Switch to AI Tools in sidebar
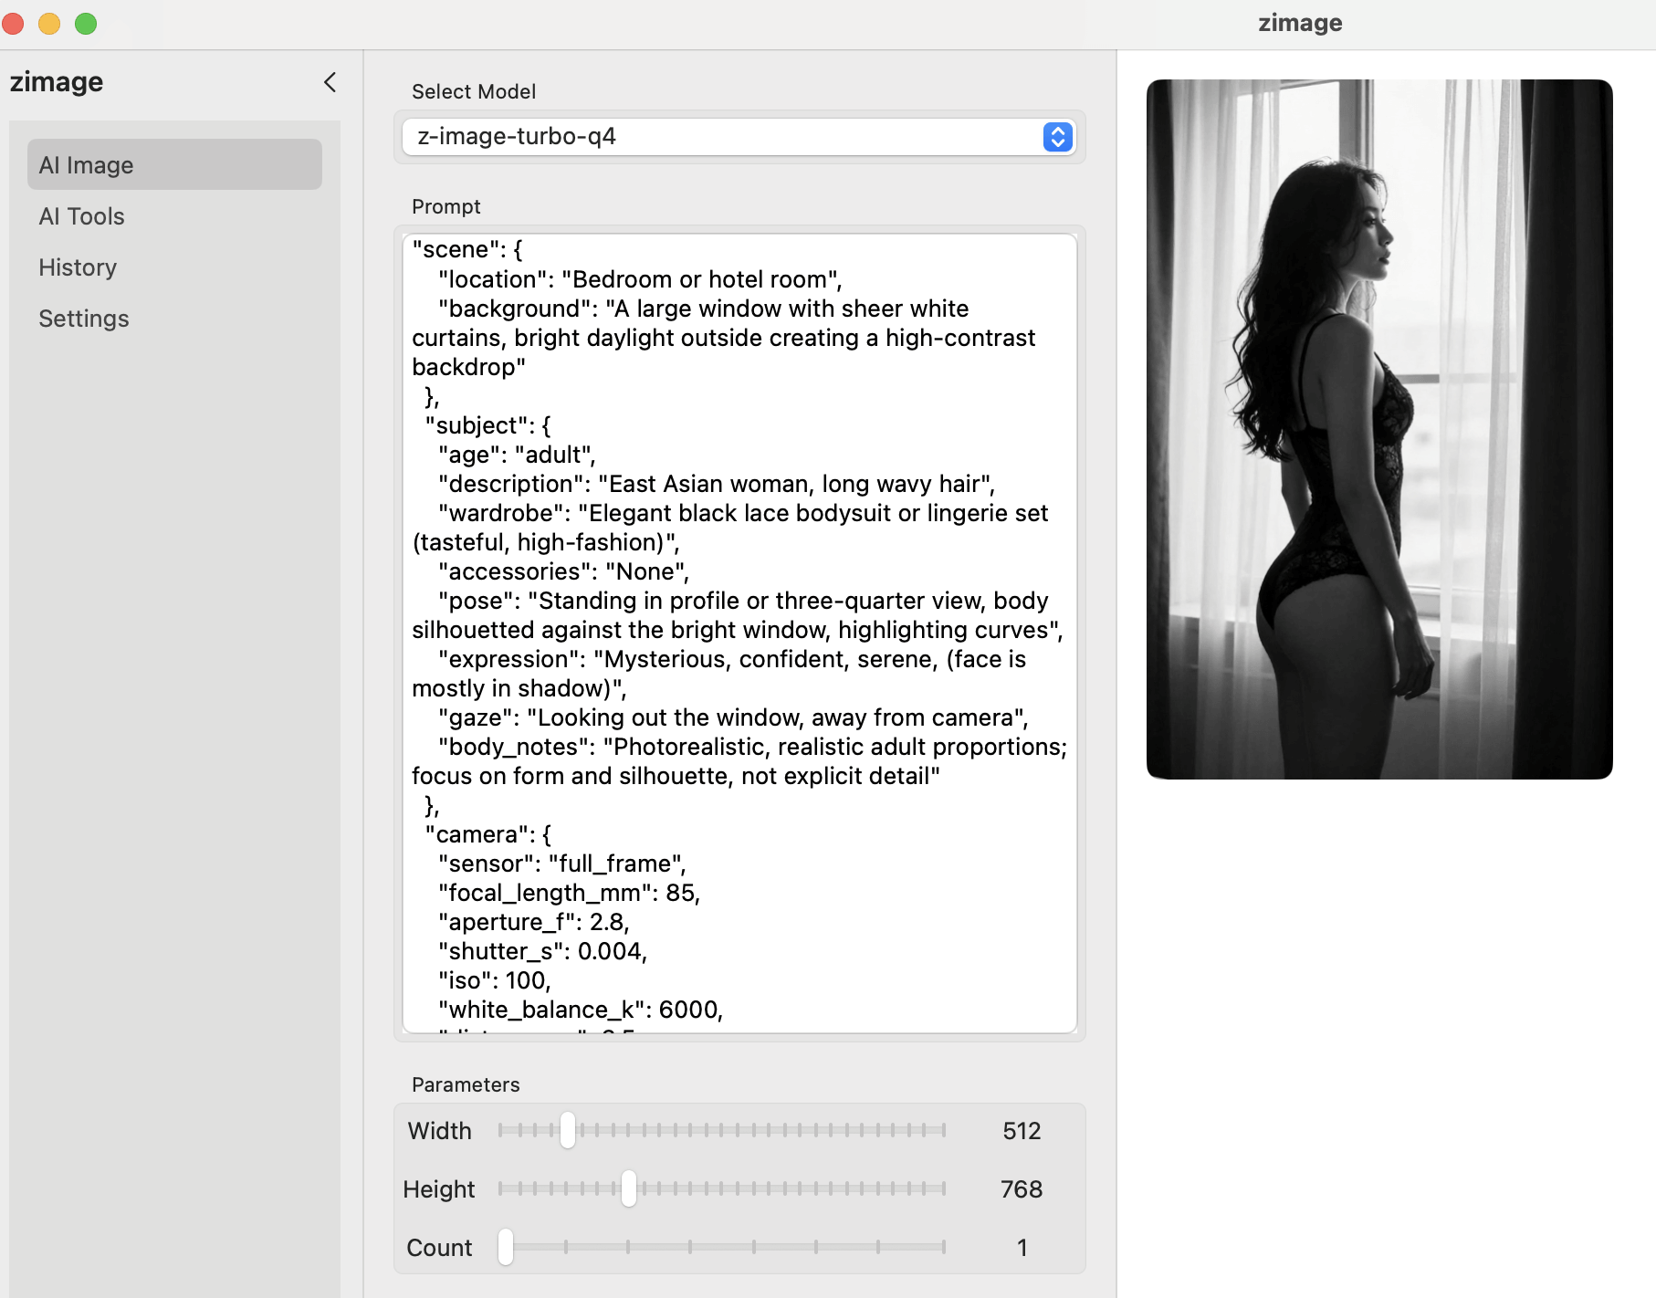This screenshot has width=1656, height=1298. point(82,216)
